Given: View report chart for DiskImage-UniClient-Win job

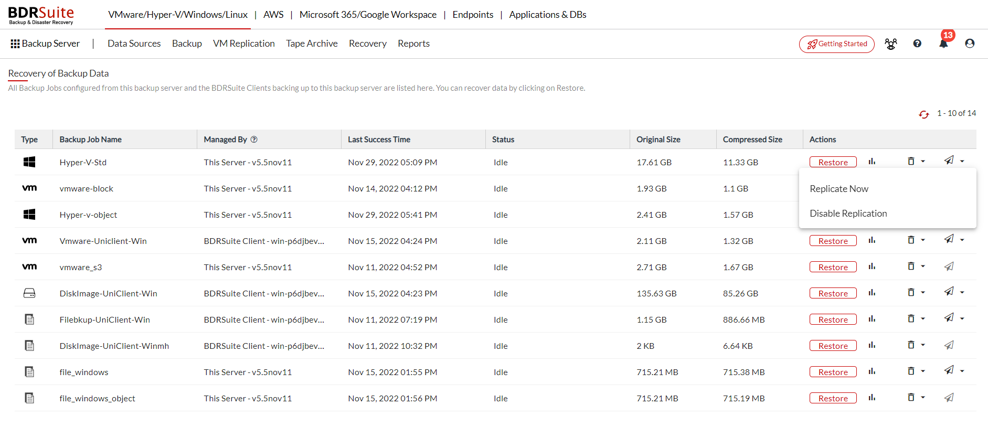Looking at the screenshot, I should 872,293.
